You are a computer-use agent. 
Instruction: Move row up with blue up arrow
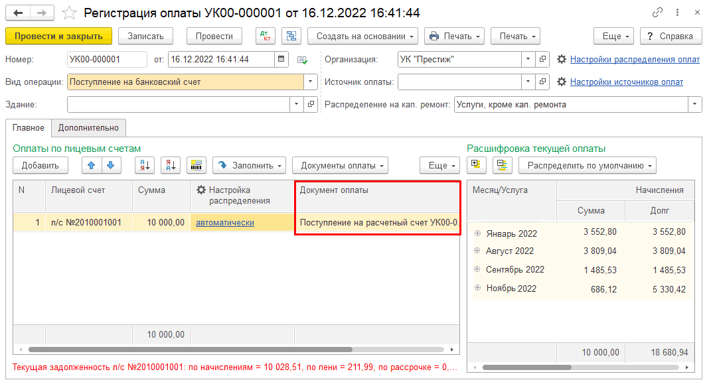(92, 165)
